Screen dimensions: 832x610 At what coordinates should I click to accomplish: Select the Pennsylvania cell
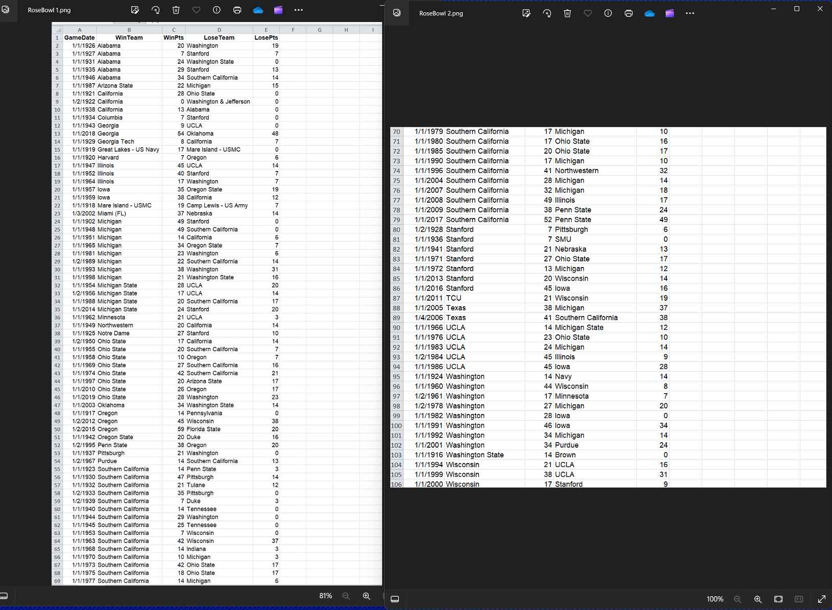pos(219,413)
